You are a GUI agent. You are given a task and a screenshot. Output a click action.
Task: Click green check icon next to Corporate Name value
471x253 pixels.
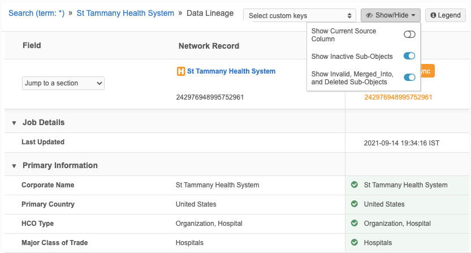point(355,185)
